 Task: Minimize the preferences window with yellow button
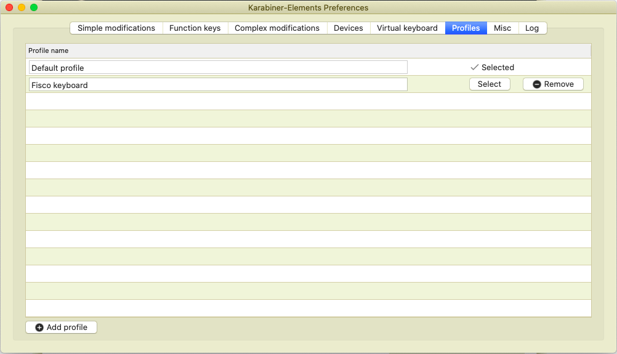[x=22, y=7]
